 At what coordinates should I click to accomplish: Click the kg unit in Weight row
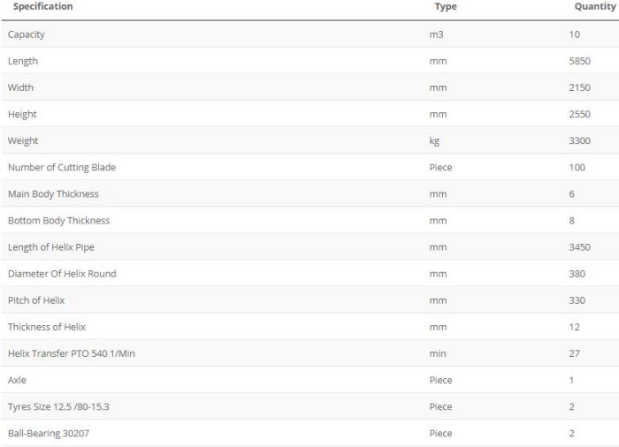[x=434, y=140]
